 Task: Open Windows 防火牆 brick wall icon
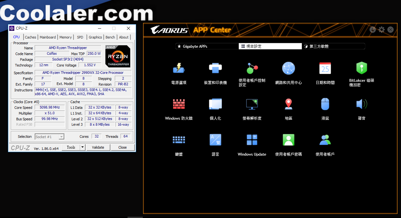tap(179, 104)
